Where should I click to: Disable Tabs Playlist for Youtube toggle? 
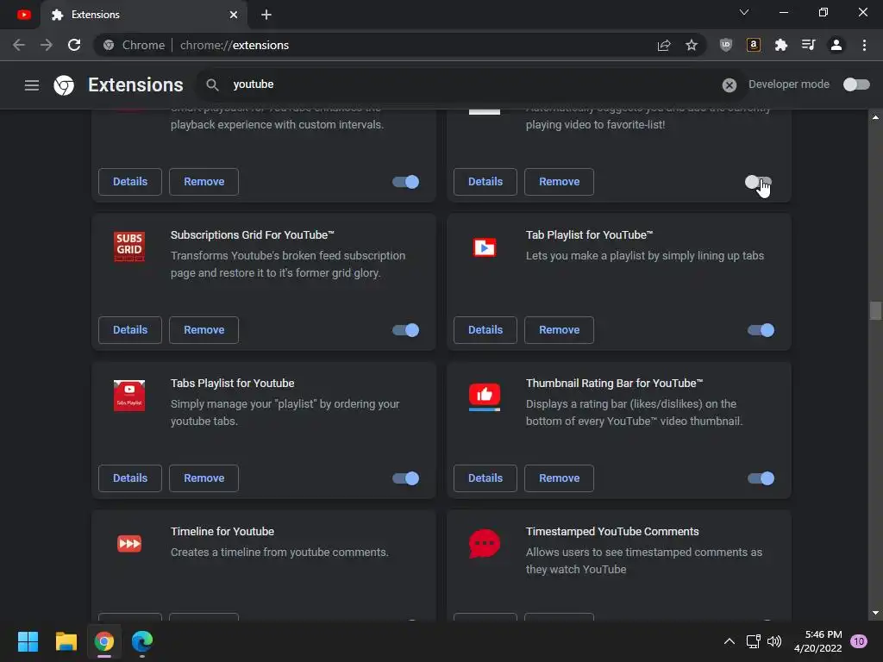point(405,478)
